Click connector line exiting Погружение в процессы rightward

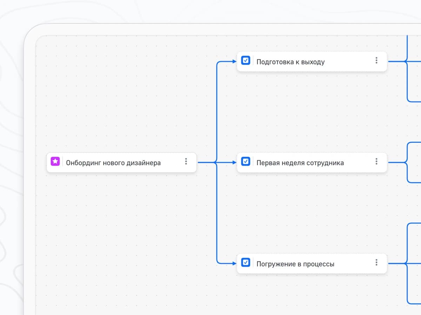pos(396,263)
